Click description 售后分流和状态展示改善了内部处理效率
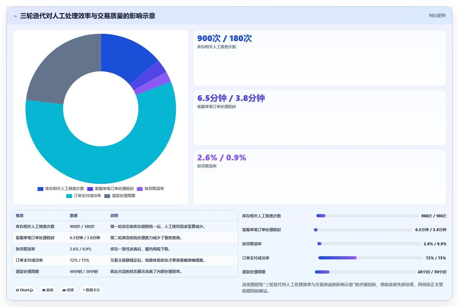The image size is (459, 307). (147, 272)
